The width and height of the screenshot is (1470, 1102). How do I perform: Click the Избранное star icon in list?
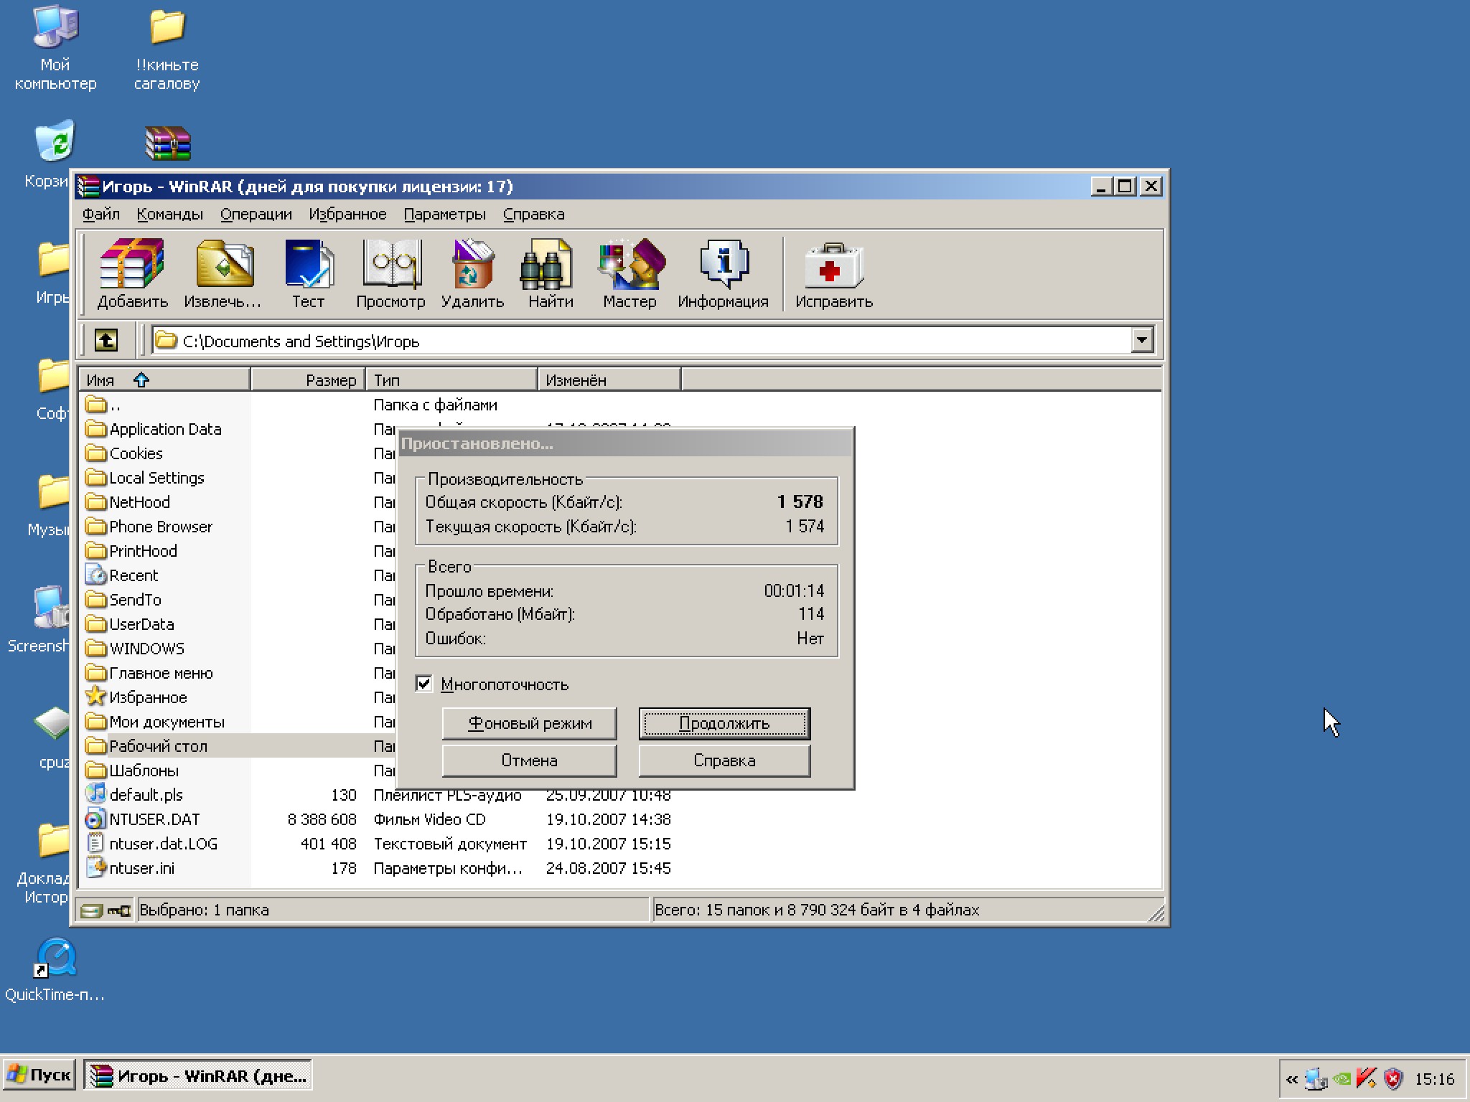pos(95,697)
